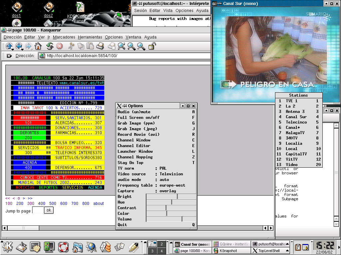Clear the address bar with the X arrow icon

click(x=9, y=56)
